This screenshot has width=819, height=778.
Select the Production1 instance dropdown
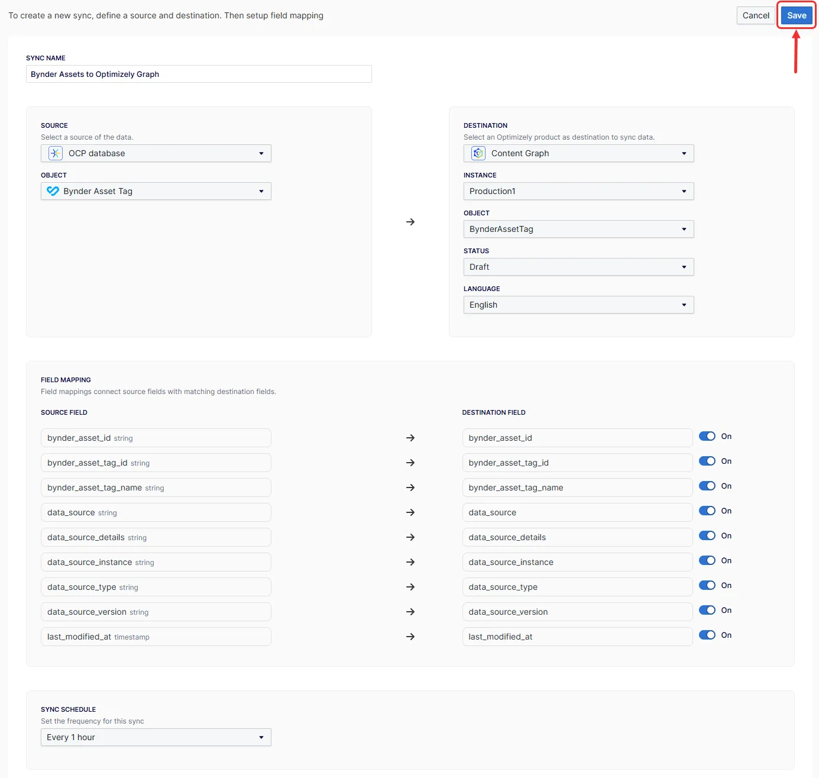click(578, 191)
